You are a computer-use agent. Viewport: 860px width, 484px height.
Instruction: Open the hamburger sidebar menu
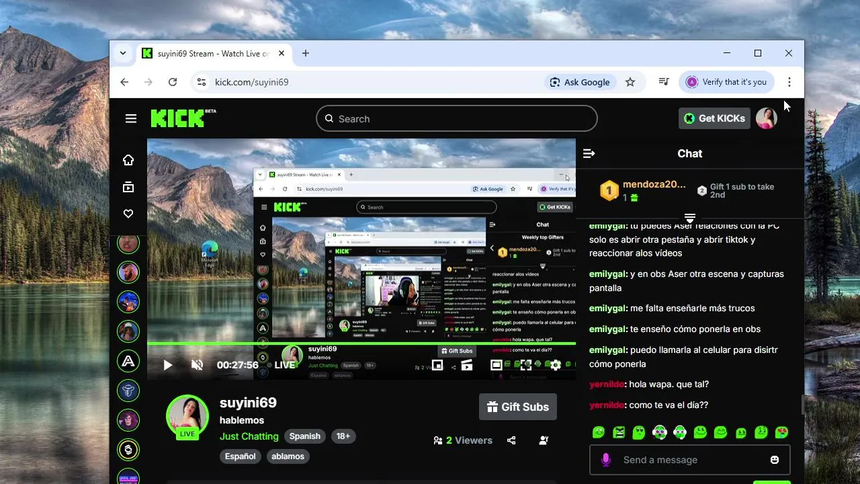[130, 119]
